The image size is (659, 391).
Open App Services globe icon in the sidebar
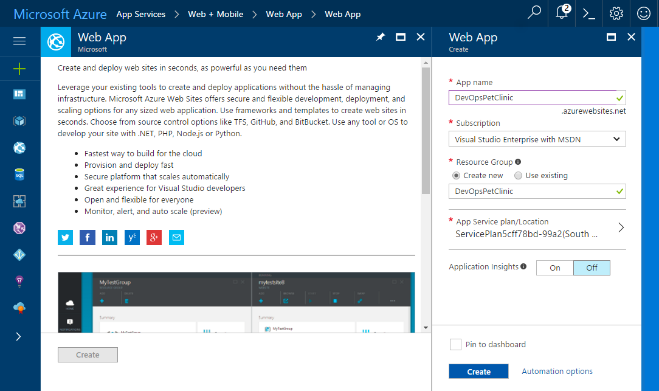point(19,148)
